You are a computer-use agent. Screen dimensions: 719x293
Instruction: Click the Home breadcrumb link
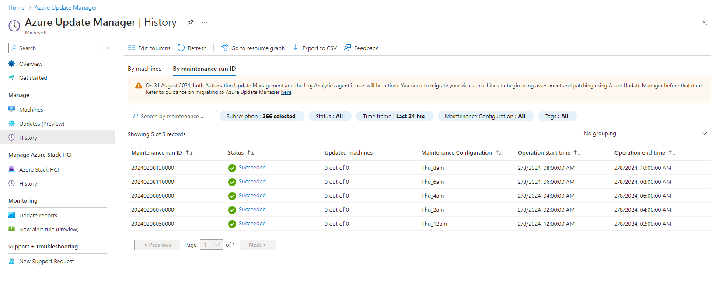[17, 7]
